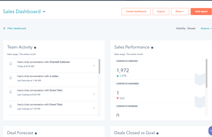Click Team Activity date range text
Viewport: 212px width, 137px height.
[x=22, y=54]
